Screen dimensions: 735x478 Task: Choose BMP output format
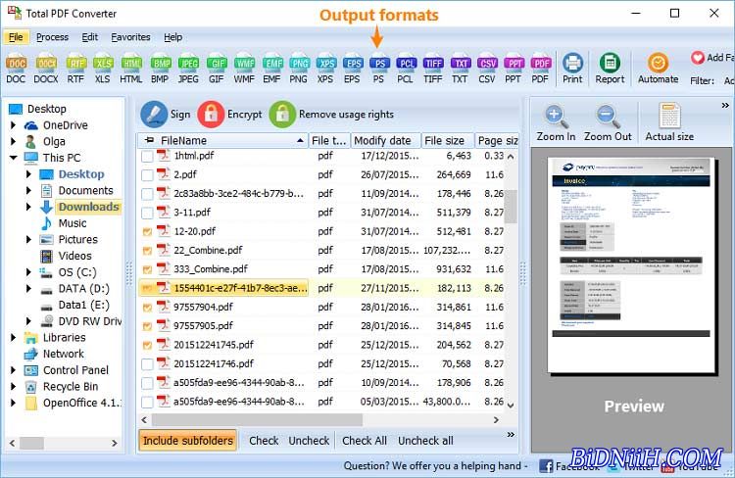(160, 69)
